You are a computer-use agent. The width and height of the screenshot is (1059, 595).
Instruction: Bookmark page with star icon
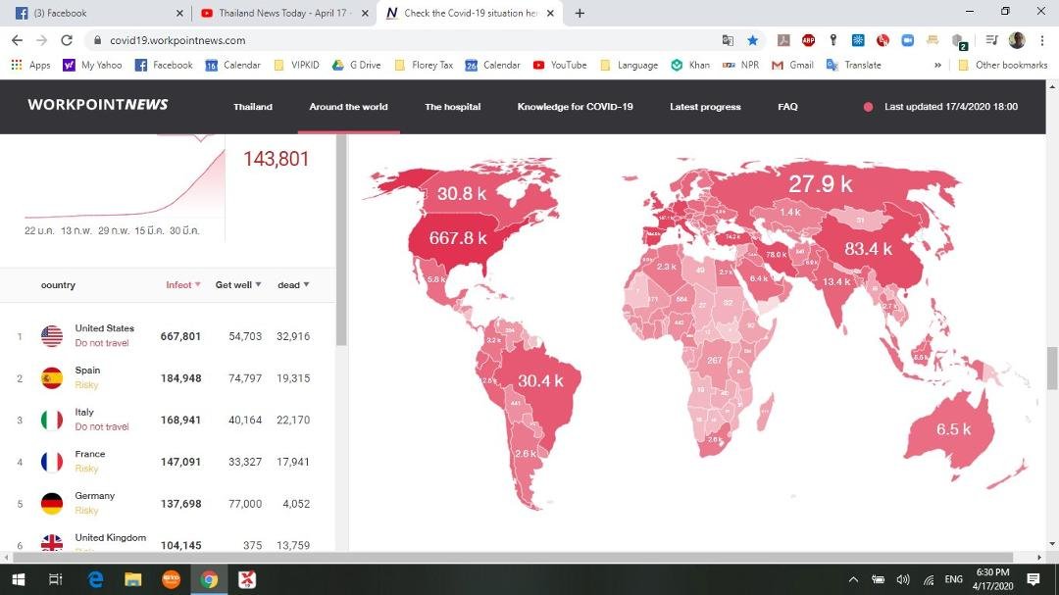(752, 40)
